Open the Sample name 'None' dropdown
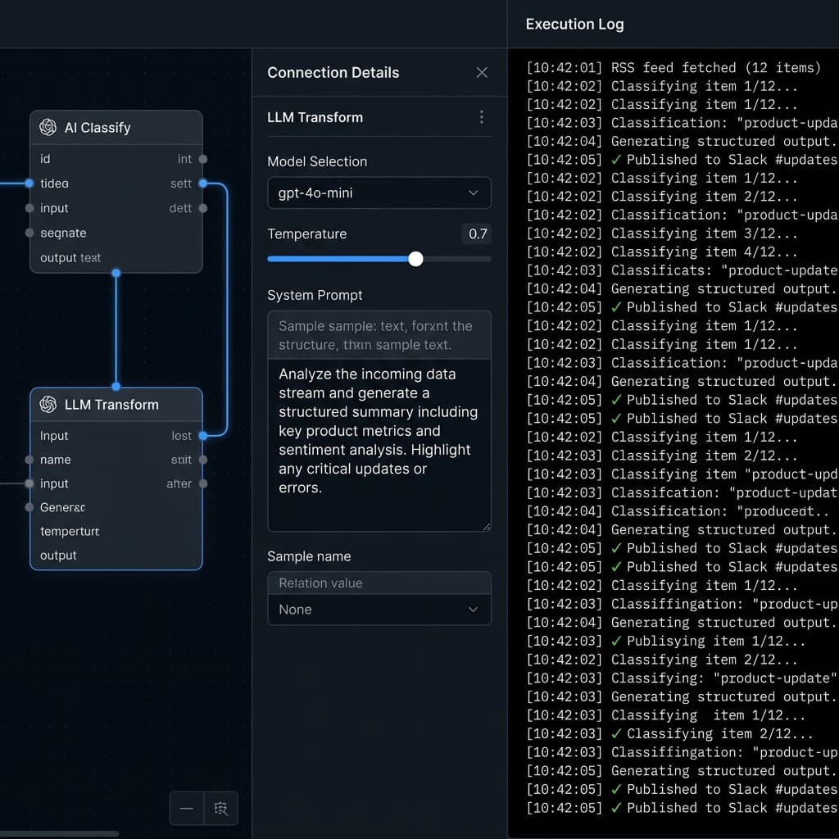The image size is (839, 839). tap(379, 610)
